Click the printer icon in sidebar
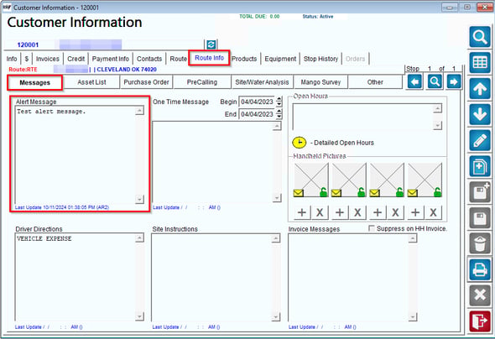 [x=480, y=269]
